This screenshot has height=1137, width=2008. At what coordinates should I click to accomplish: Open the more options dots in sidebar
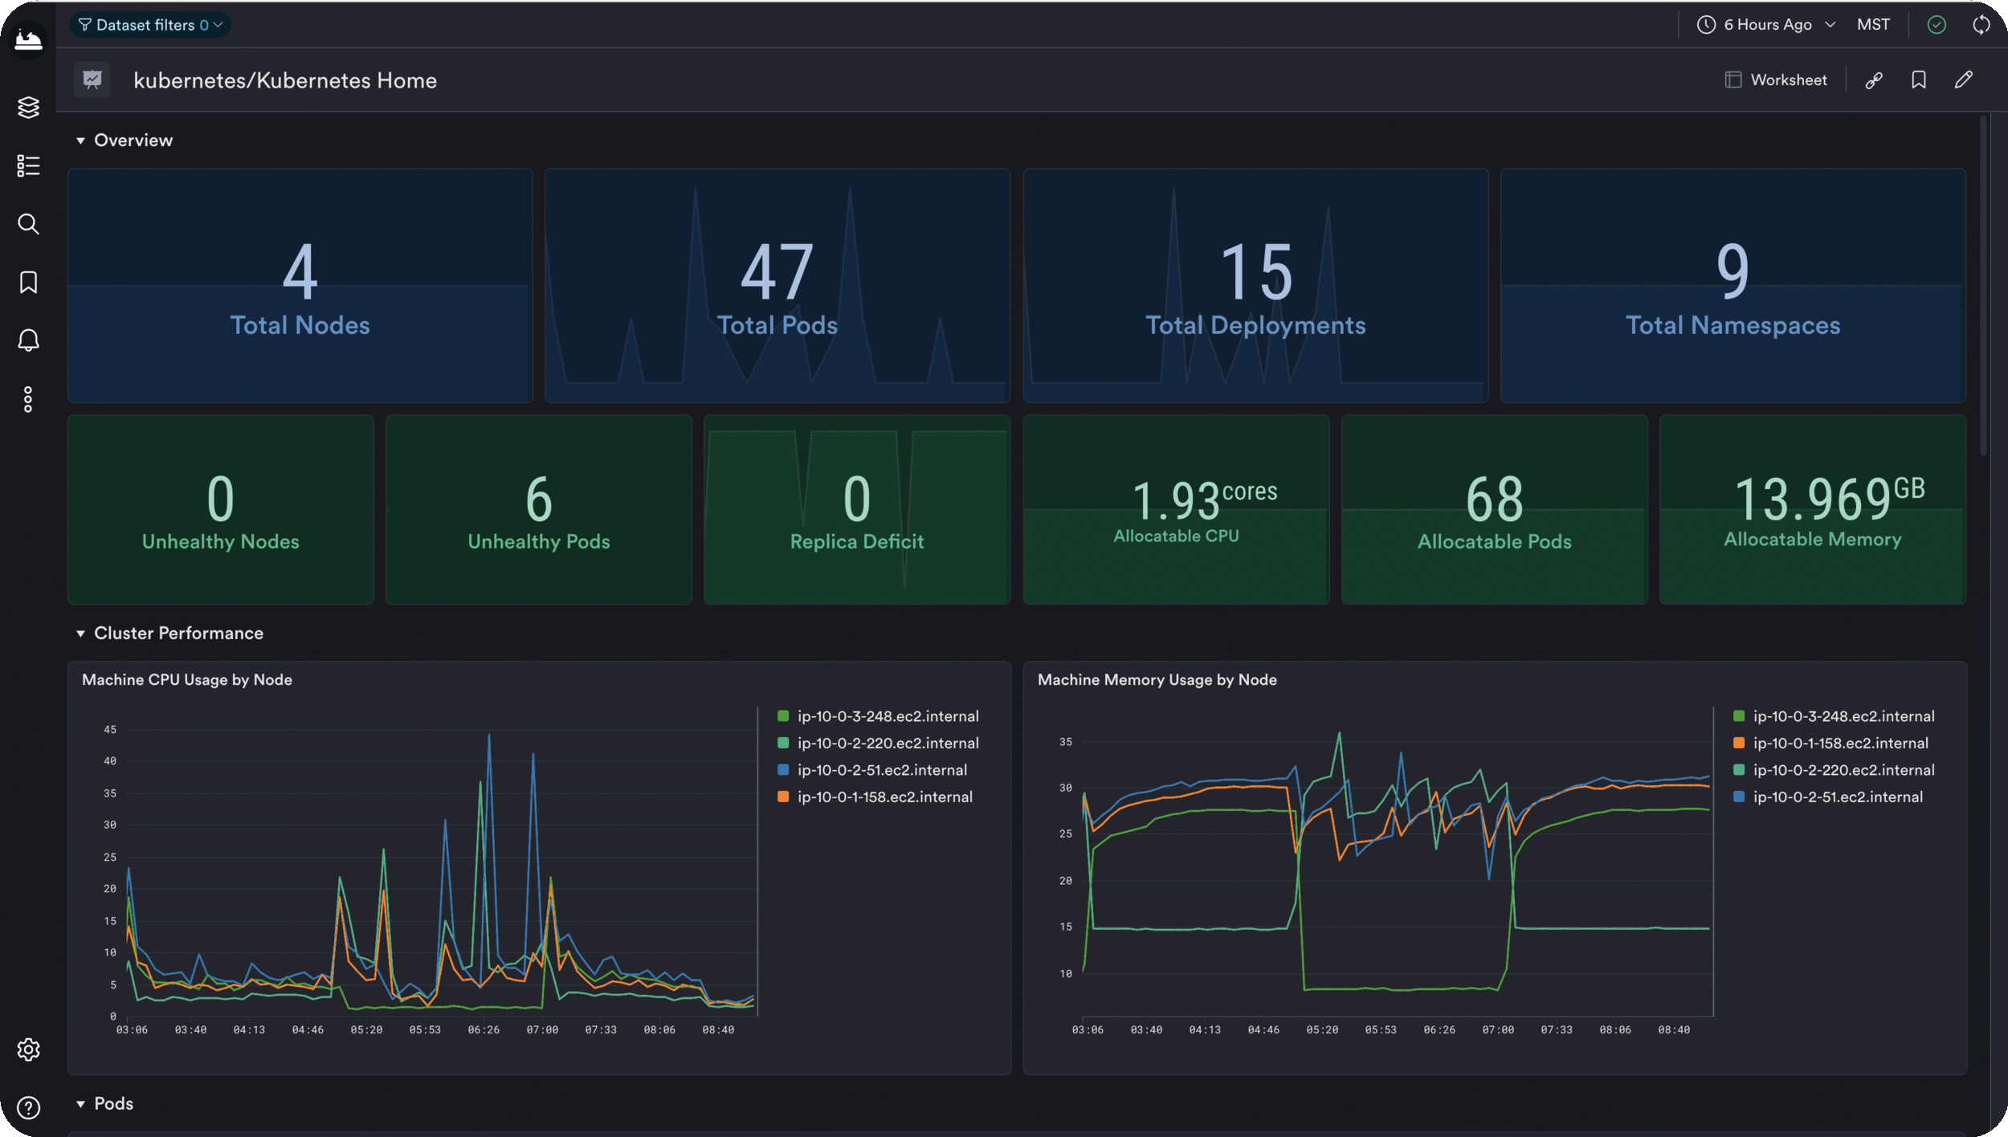(x=28, y=399)
